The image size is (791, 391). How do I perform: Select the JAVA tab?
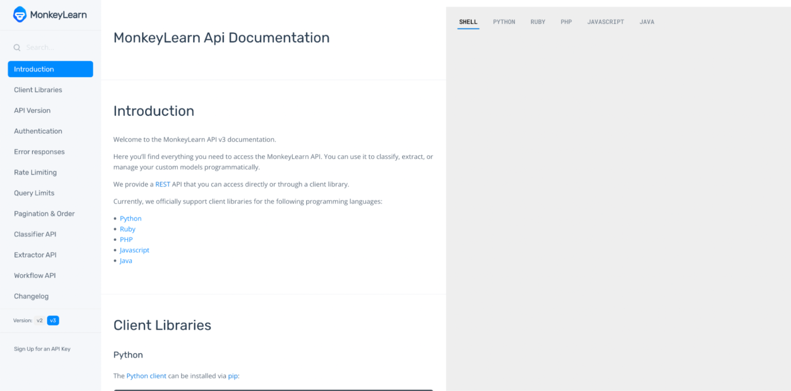point(647,22)
